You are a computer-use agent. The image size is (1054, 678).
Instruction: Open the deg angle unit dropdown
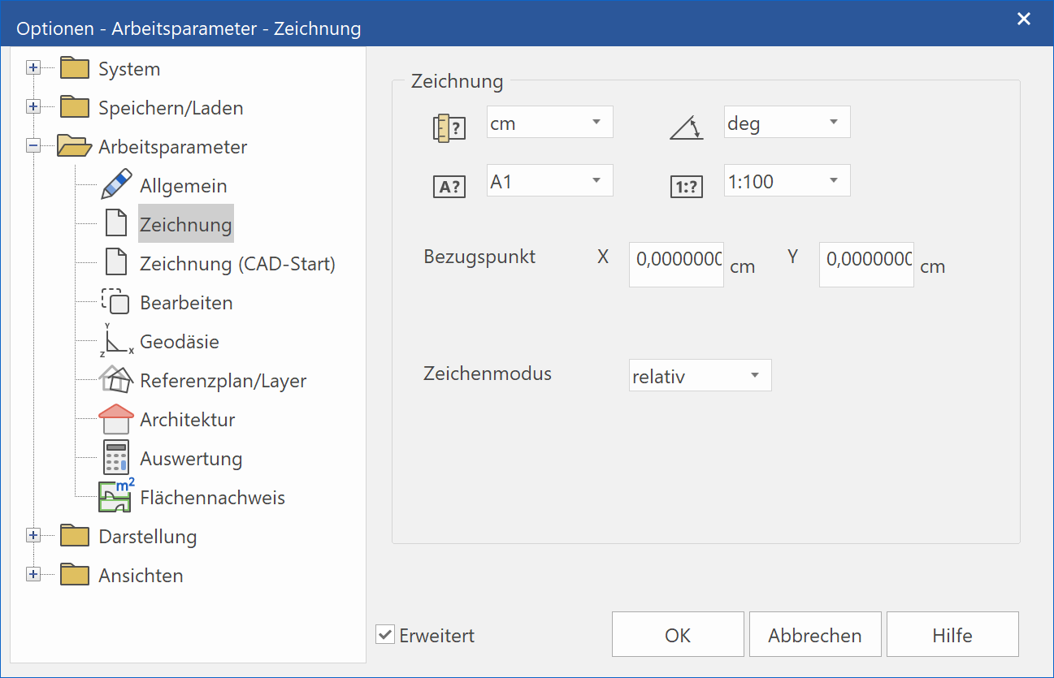787,122
